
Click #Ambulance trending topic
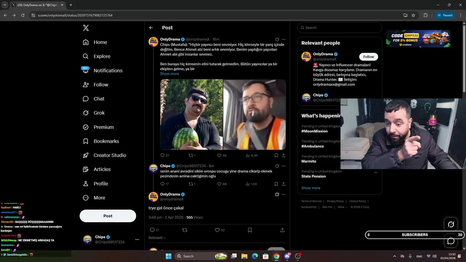[313, 146]
